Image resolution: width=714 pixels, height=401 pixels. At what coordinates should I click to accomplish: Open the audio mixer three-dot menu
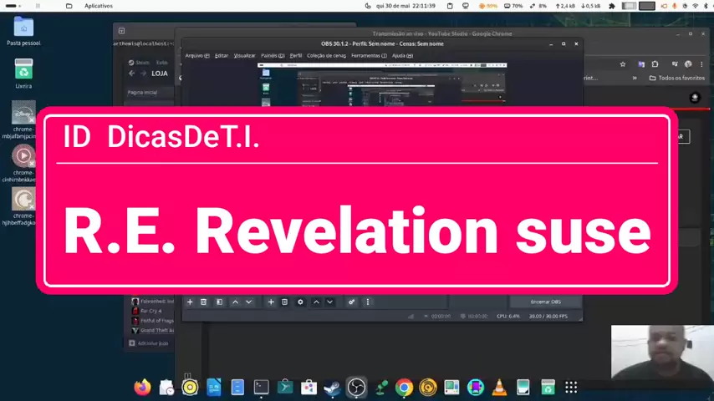368,302
